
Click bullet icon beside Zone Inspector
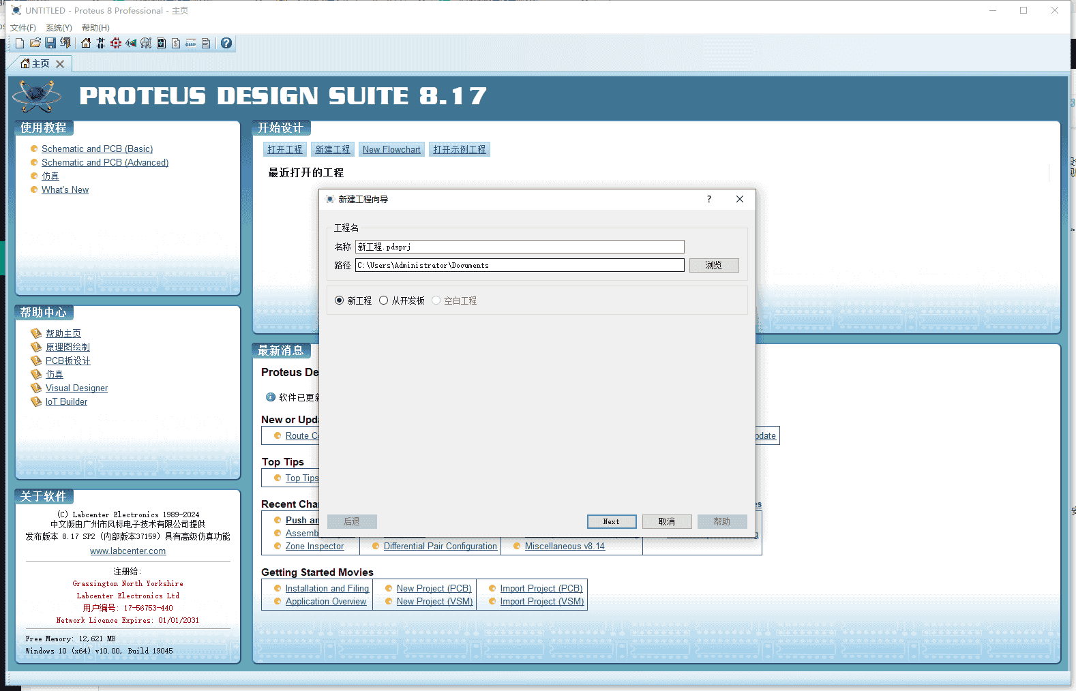pyautogui.click(x=278, y=546)
